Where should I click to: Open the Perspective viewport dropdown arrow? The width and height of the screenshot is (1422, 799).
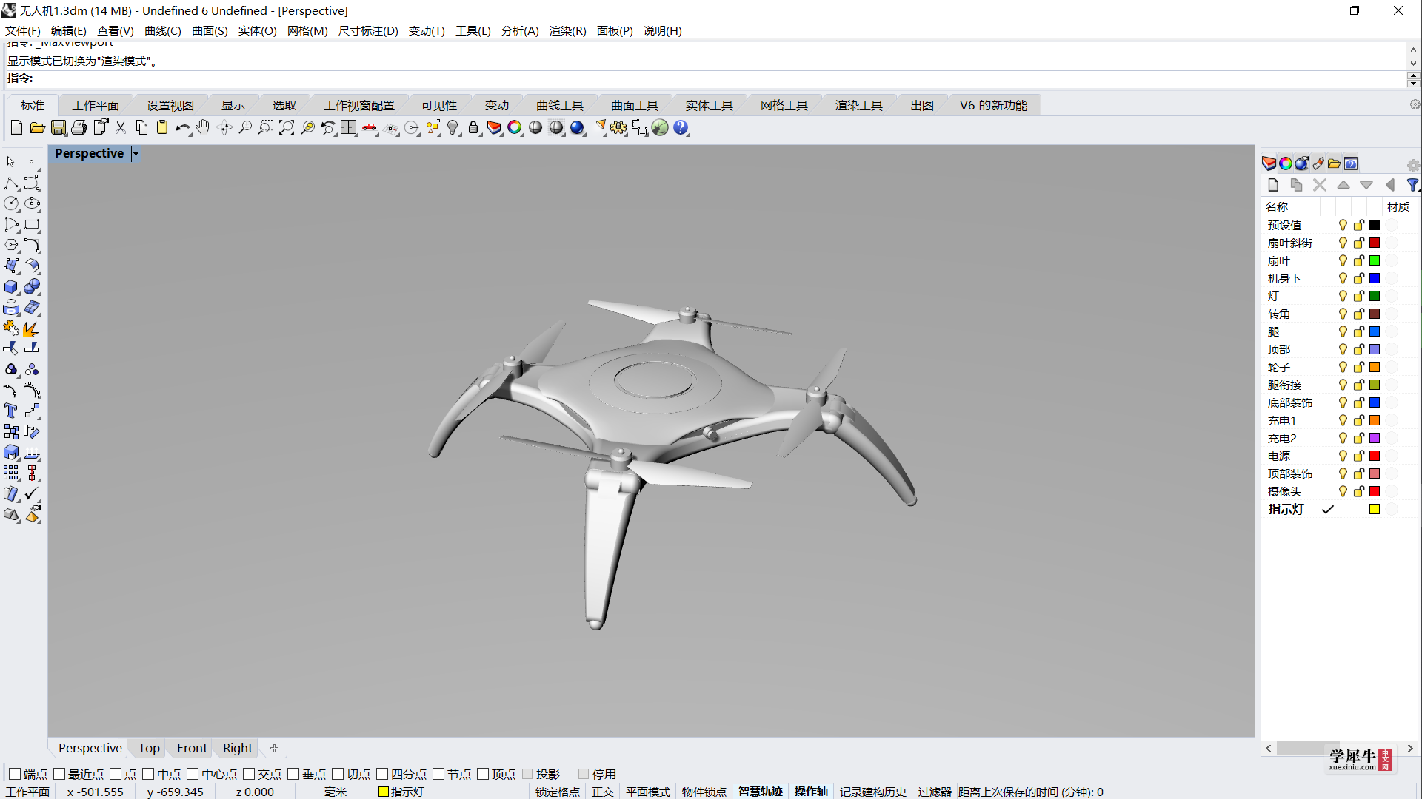coord(136,154)
